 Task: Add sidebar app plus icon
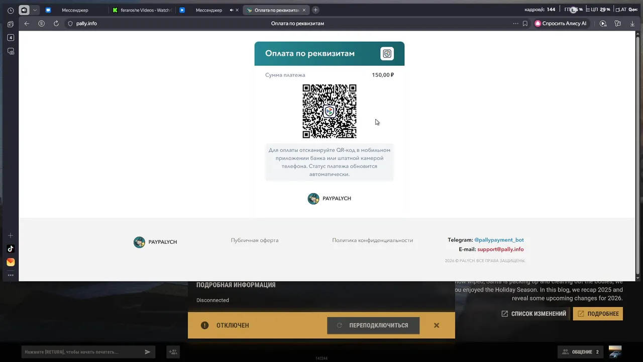[x=11, y=236]
